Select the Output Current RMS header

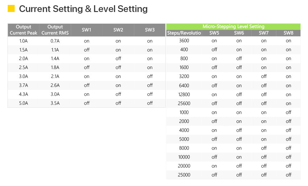pyautogui.click(x=55, y=30)
